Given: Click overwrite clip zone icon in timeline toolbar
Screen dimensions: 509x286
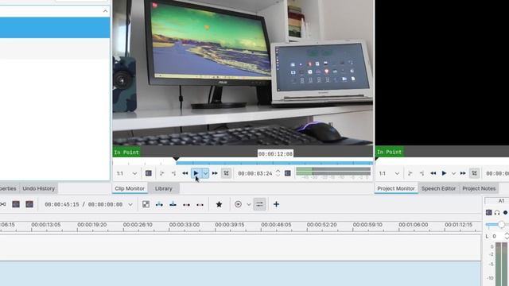Looking at the screenshot, I should 173,204.
